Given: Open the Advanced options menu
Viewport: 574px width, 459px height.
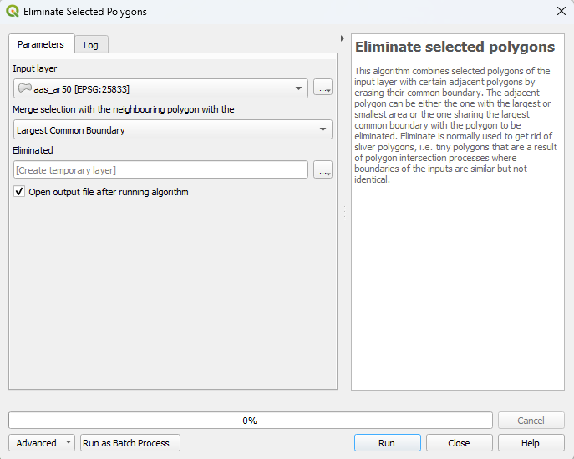Looking at the screenshot, I should pyautogui.click(x=42, y=443).
